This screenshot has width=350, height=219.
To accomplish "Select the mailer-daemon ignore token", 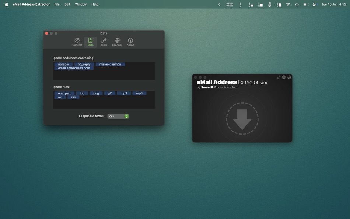I will click(110, 65).
